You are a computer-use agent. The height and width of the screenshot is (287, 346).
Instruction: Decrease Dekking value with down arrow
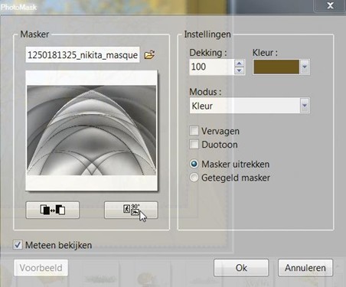pyautogui.click(x=239, y=70)
